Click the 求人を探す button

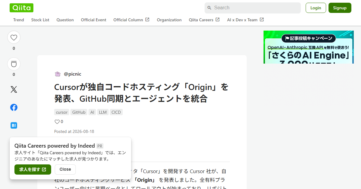33,169
